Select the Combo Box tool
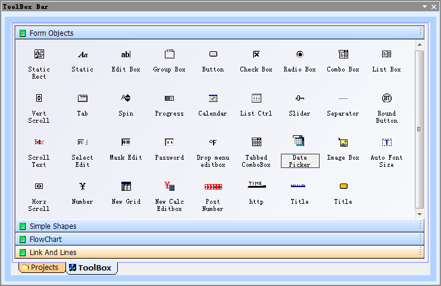 tap(343, 55)
